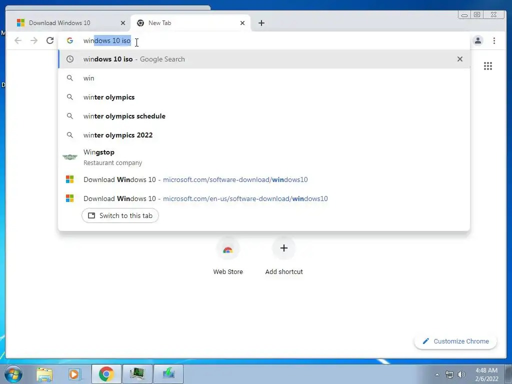Click the browser forward arrow
This screenshot has width=512, height=384.
coord(34,40)
